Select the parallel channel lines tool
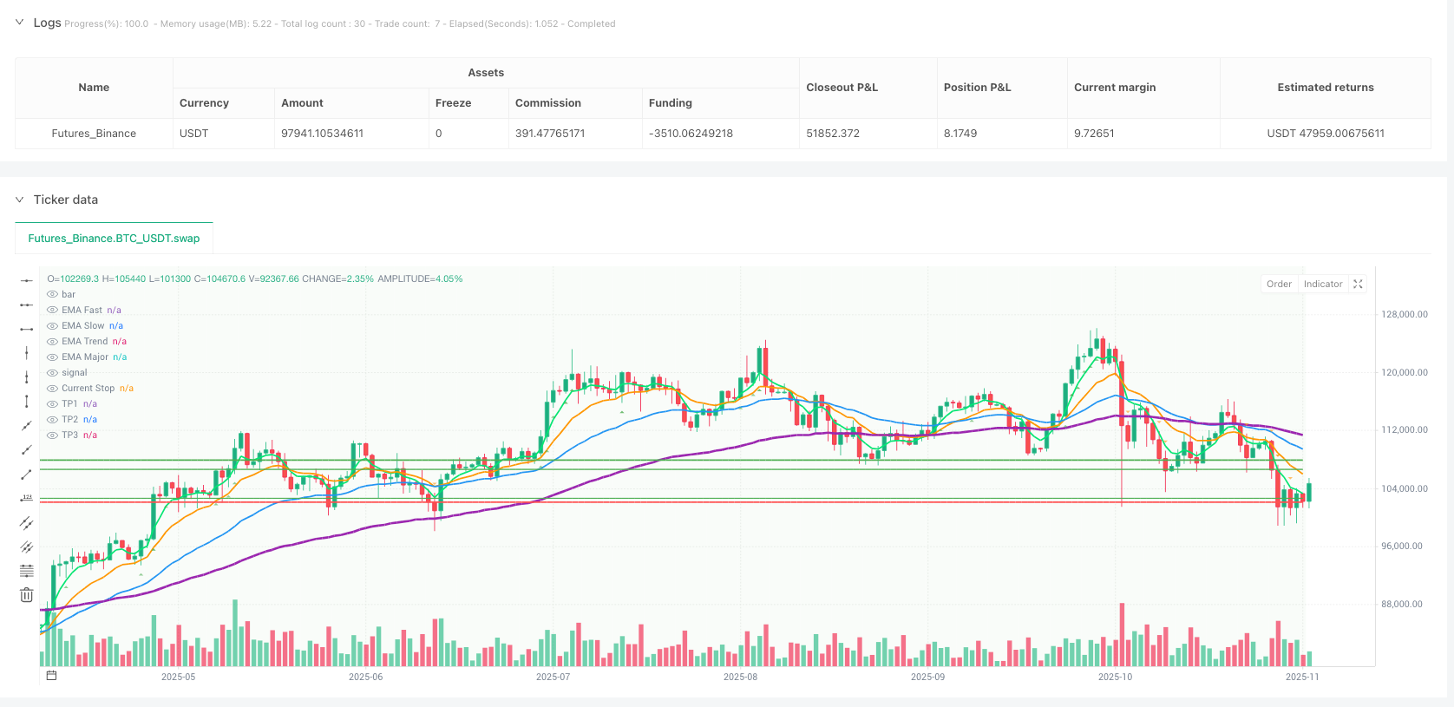Image resolution: width=1454 pixels, height=707 pixels. tap(26, 522)
